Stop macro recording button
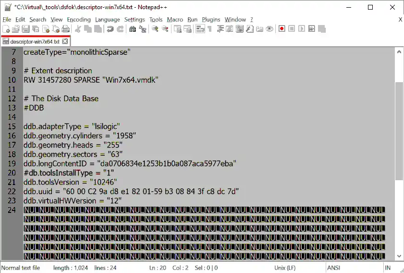Viewport: 404px width, 273px height. [x=292, y=29]
